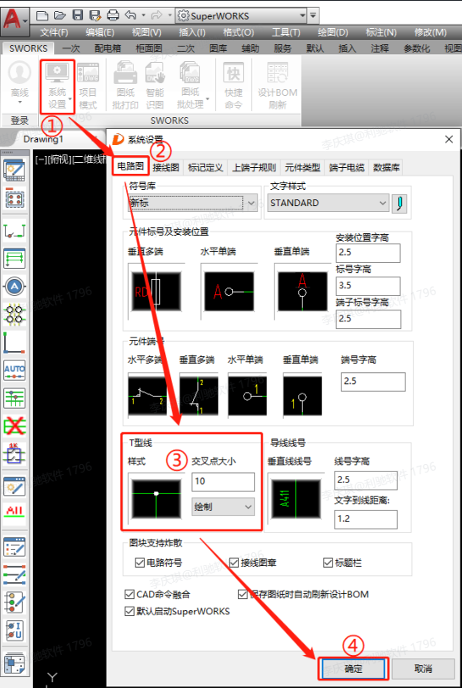Click the Plot printer icon
The width and height of the screenshot is (462, 688).
tap(113, 16)
